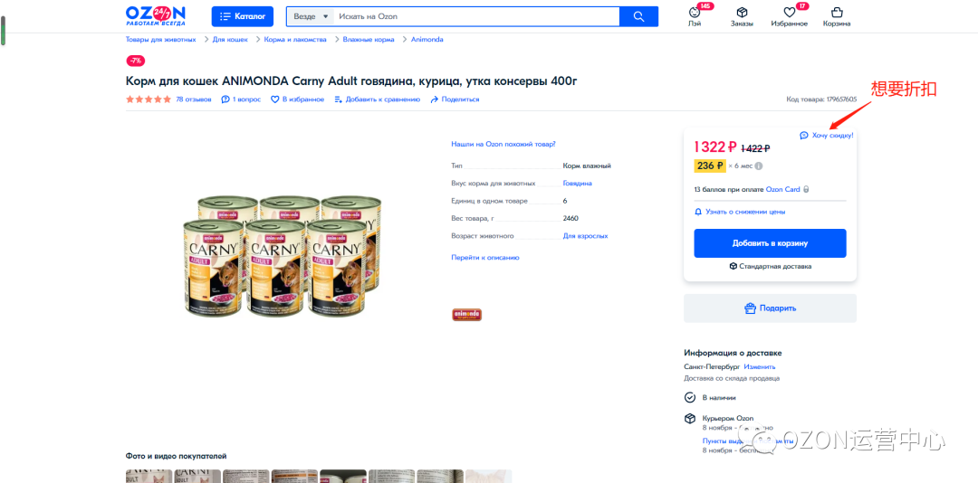The width and height of the screenshot is (978, 483).
Task: Open the 78 отзывов reviews link
Action: click(194, 99)
